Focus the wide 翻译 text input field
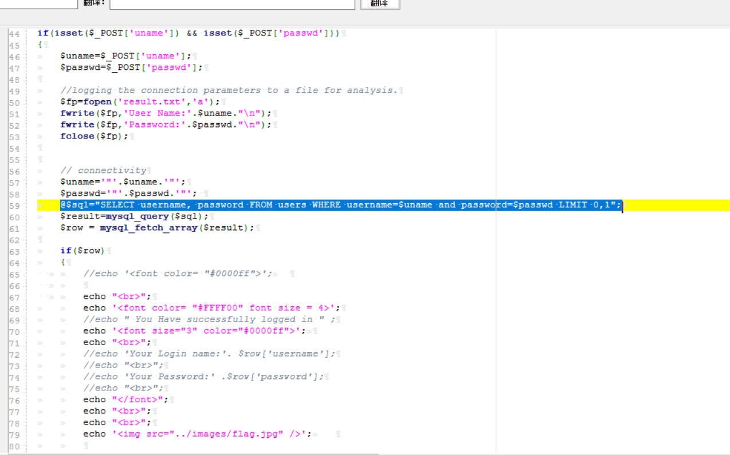Viewport: 730px width, 455px height. pos(232,4)
